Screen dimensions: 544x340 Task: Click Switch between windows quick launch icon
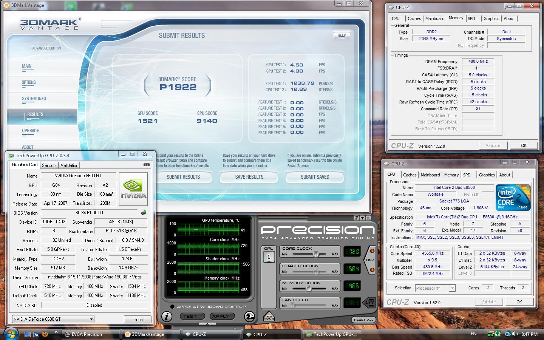coord(36,334)
